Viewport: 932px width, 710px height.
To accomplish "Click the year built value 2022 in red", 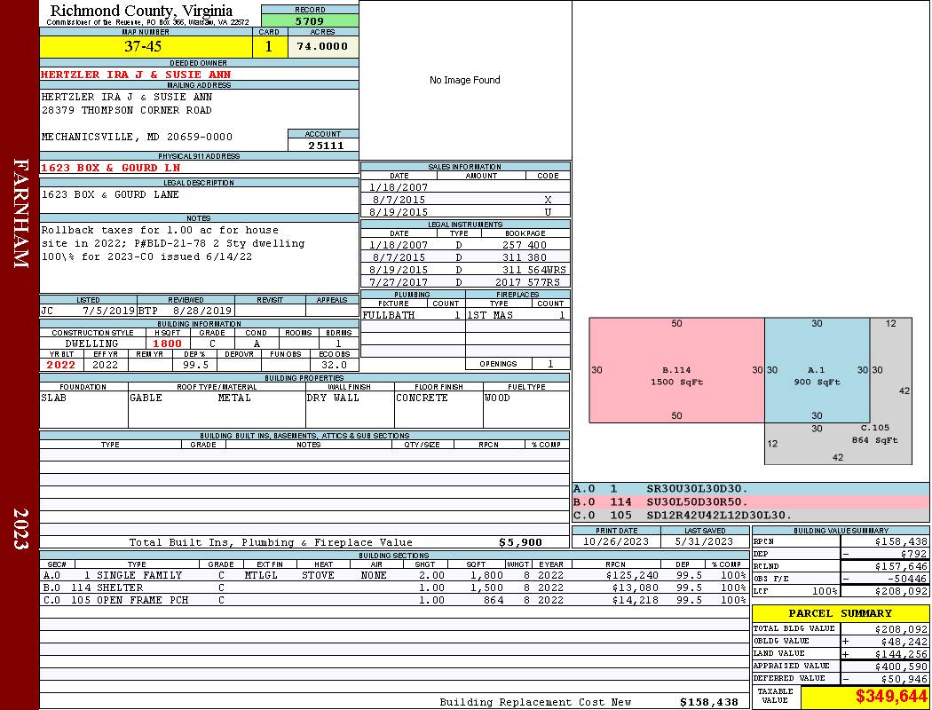I will click(61, 365).
